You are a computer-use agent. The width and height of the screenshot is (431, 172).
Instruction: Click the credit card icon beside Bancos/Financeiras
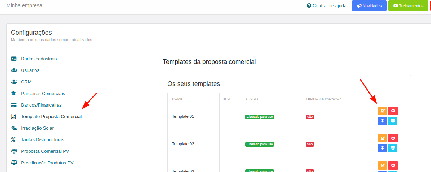(x=14, y=105)
